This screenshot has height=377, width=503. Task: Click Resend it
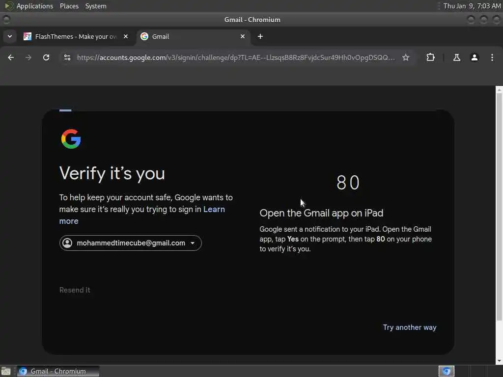(x=75, y=290)
